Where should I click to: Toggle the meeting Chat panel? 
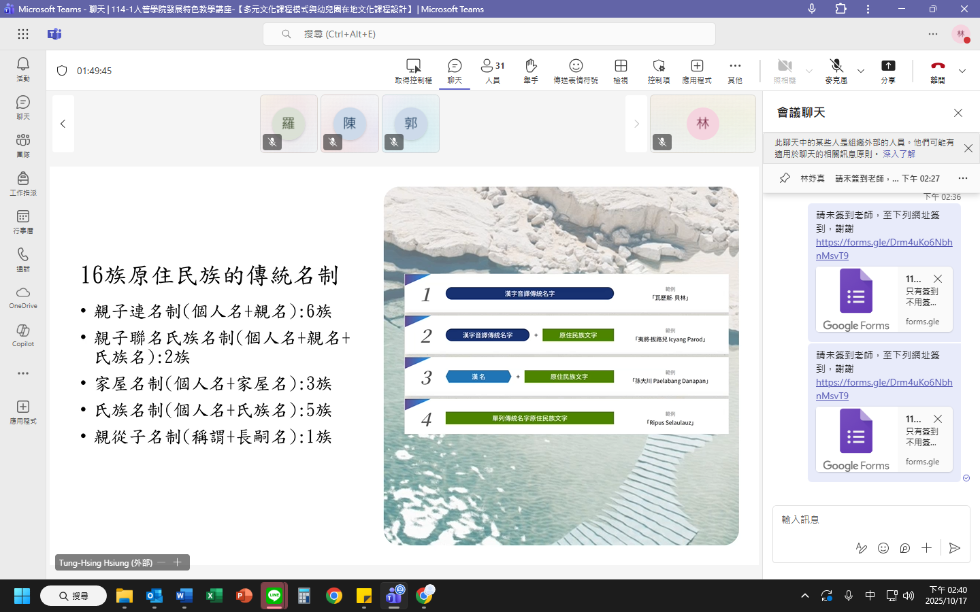[x=455, y=71]
